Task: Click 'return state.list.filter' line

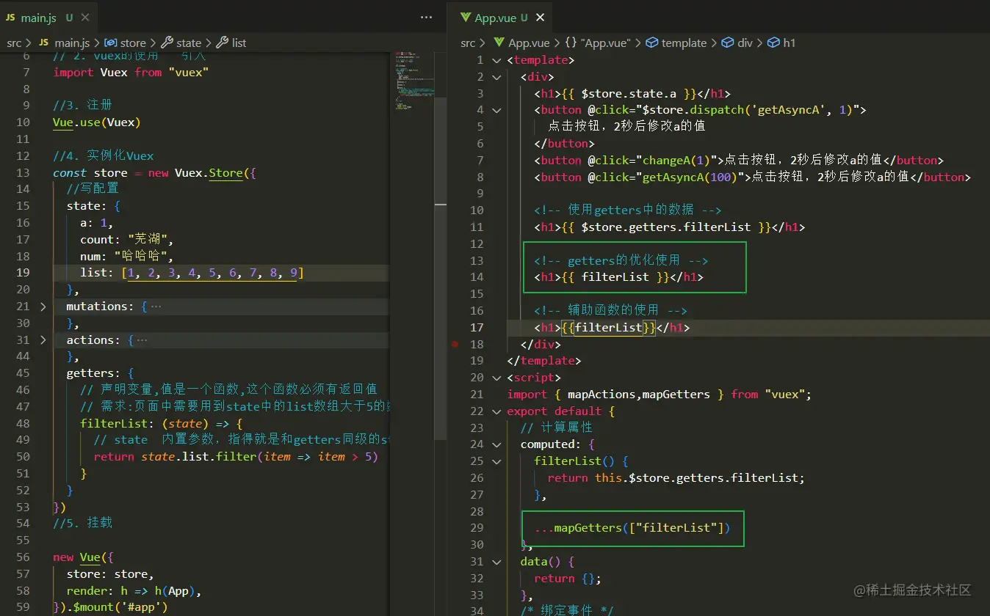Action: [235, 457]
